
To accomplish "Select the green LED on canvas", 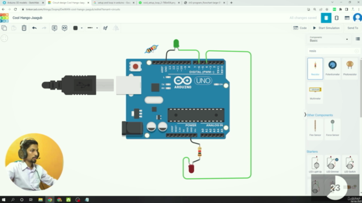I will tap(176, 43).
